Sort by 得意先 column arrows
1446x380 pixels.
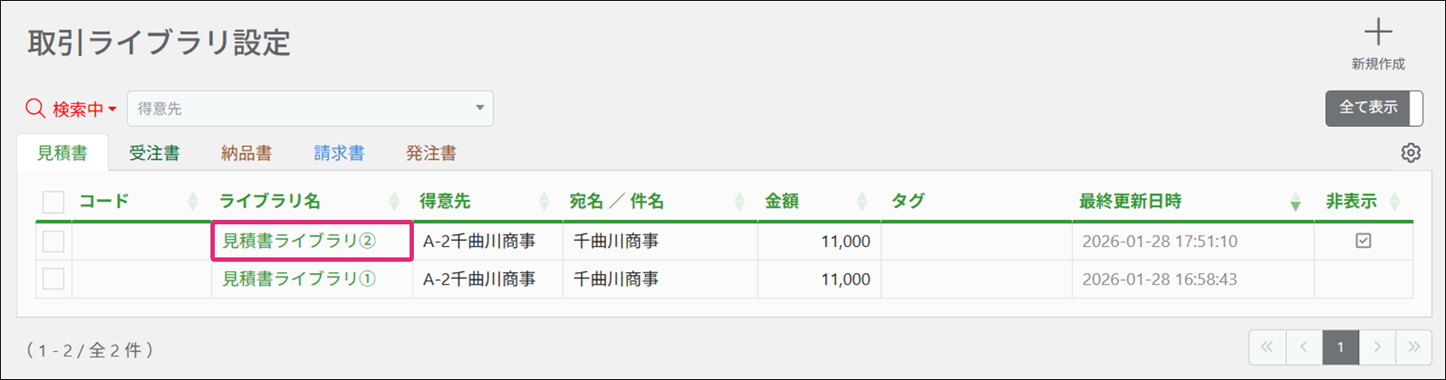point(544,202)
